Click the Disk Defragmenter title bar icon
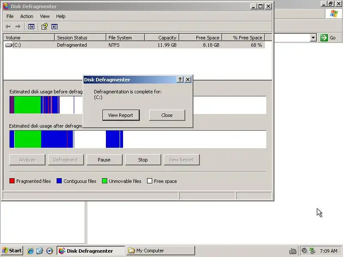Viewport: 343px width, 257px height. pos(6,6)
